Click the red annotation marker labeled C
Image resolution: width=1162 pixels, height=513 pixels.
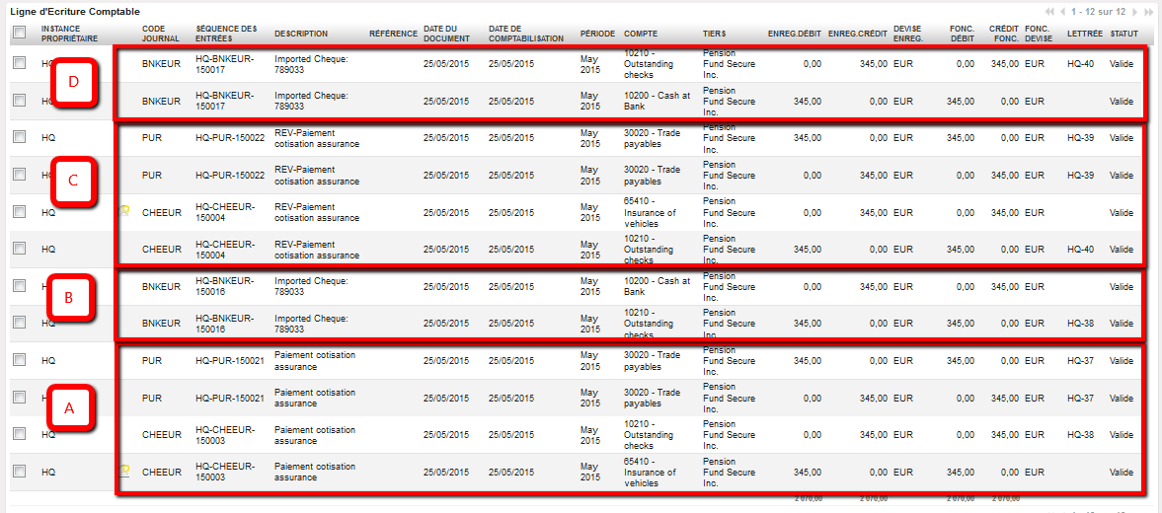pos(73,181)
